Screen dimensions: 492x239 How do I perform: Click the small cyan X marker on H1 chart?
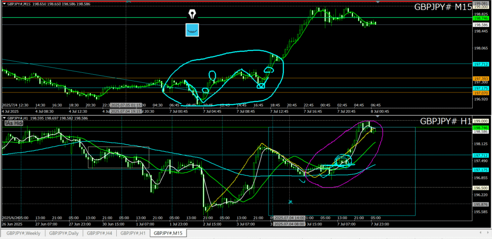(x=290, y=202)
